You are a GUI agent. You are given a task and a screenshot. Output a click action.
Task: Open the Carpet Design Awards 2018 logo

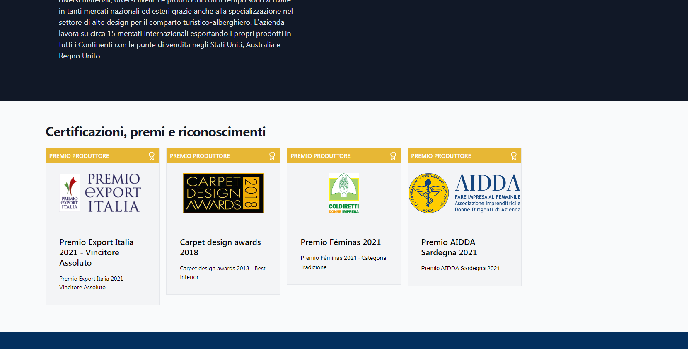[223, 193]
